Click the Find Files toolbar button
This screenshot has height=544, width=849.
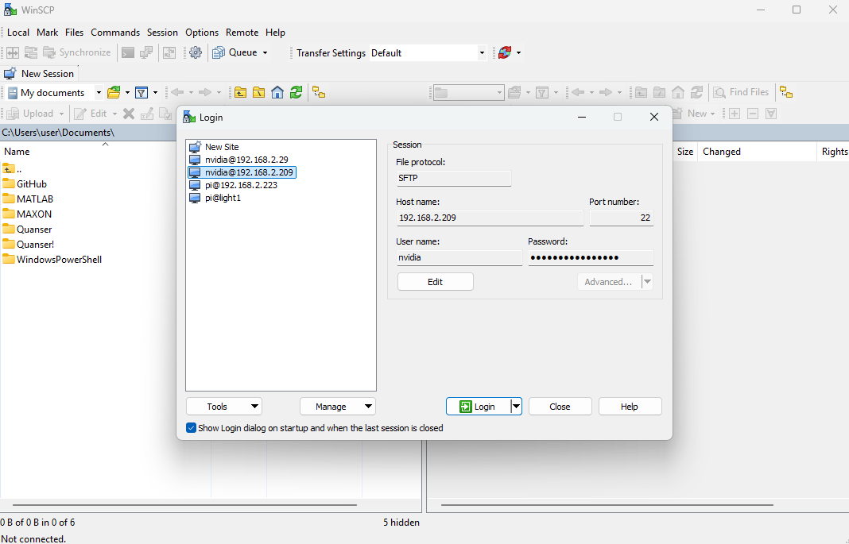[x=741, y=92]
